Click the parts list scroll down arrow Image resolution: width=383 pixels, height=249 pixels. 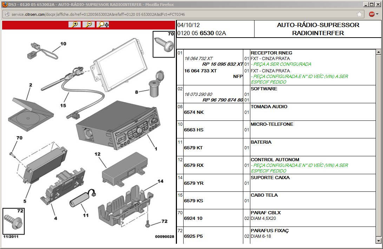click(x=378, y=241)
